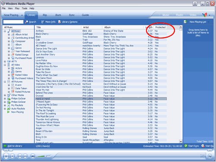Open the Music online store link

(x=166, y=15)
